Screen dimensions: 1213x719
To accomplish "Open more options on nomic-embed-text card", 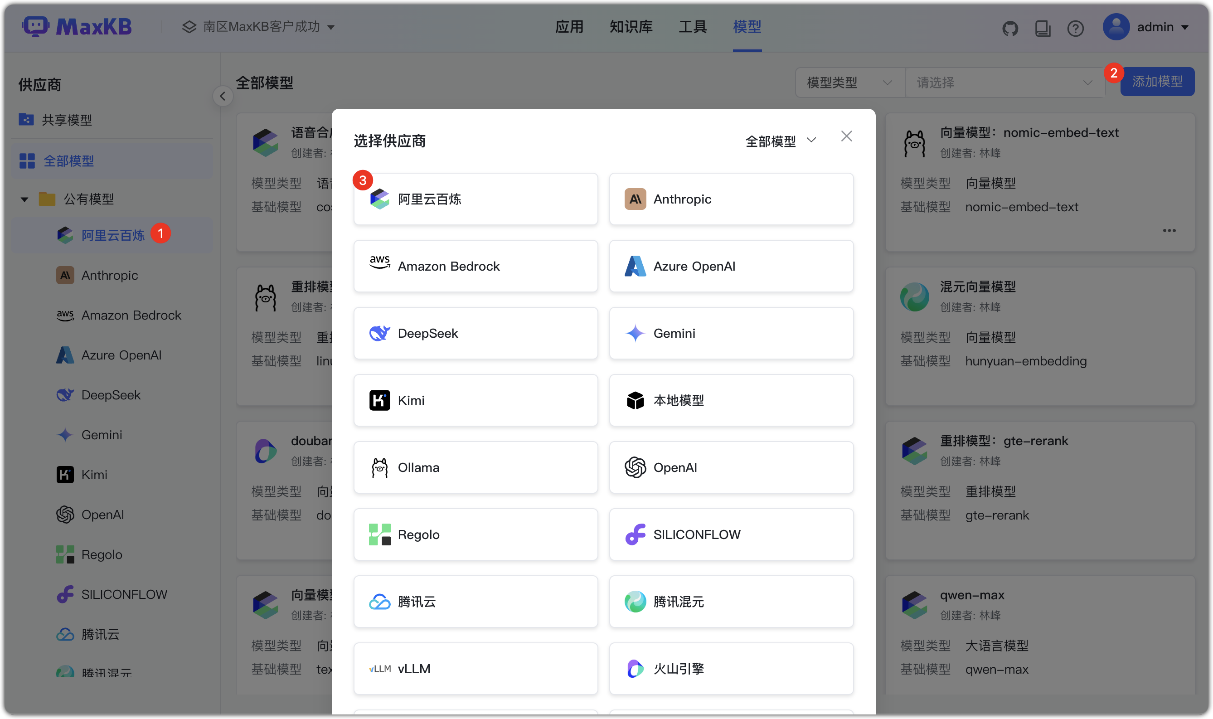I will (x=1169, y=231).
